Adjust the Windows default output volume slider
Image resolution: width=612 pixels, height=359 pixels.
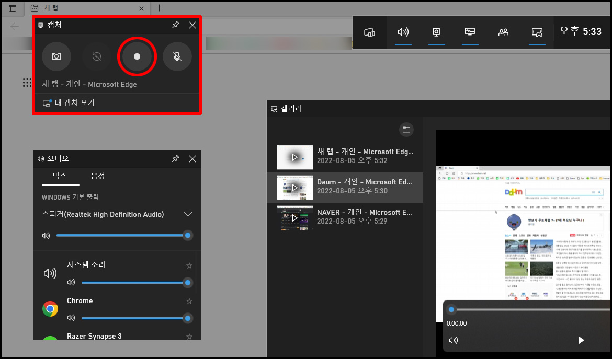click(122, 236)
